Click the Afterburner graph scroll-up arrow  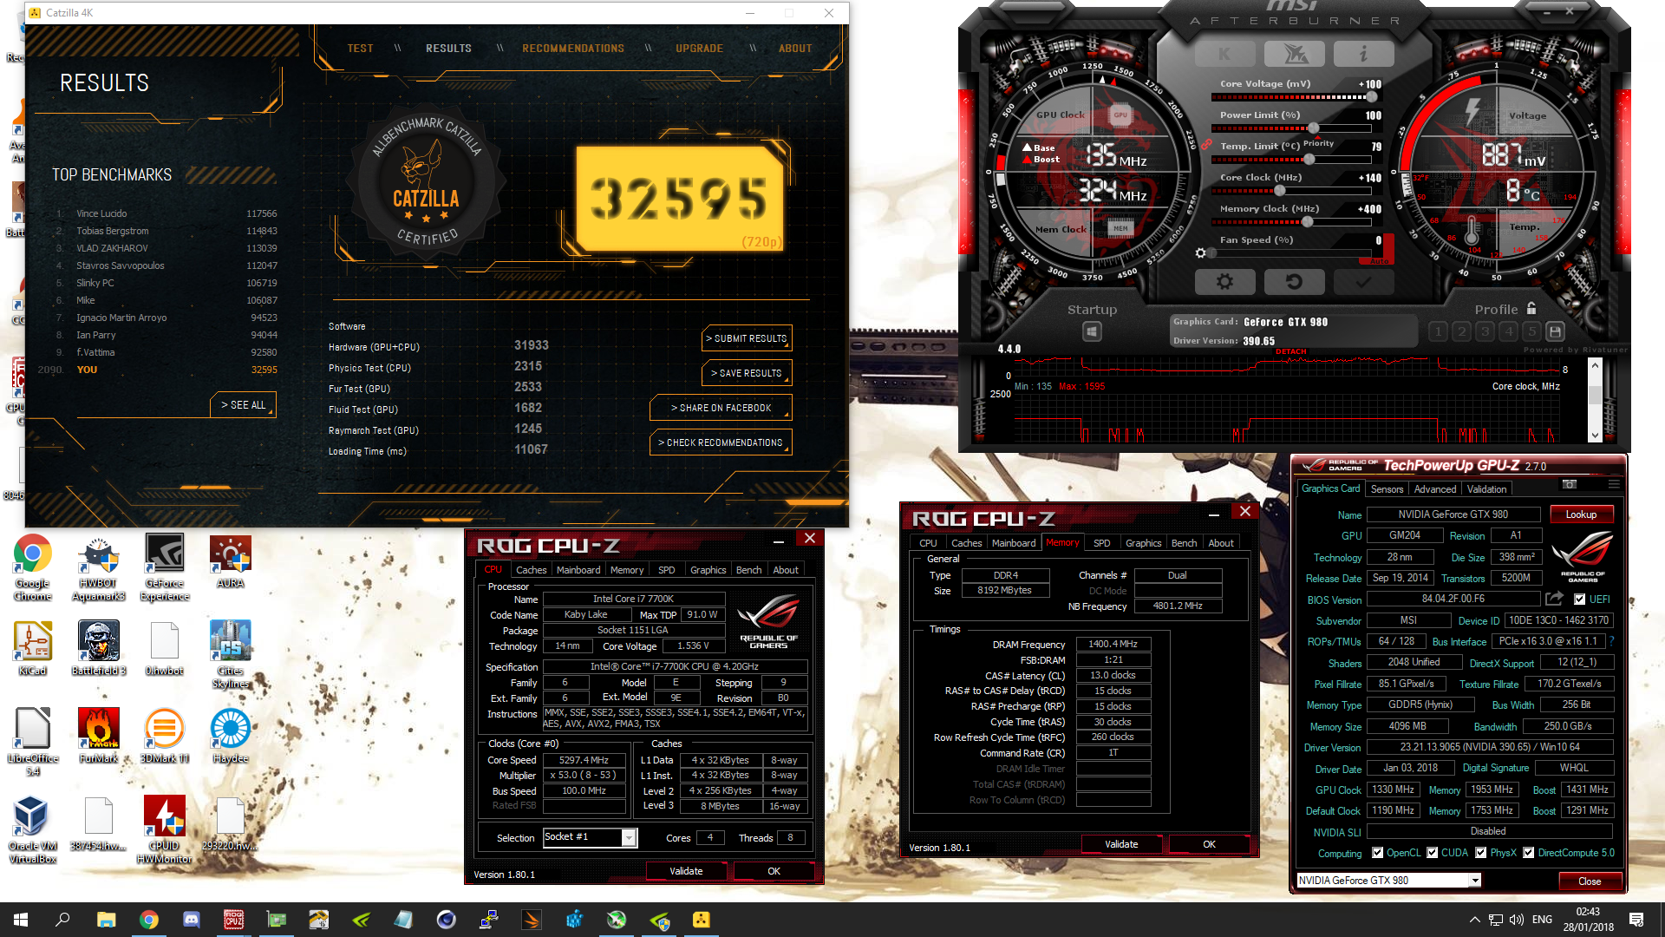pyautogui.click(x=1594, y=364)
